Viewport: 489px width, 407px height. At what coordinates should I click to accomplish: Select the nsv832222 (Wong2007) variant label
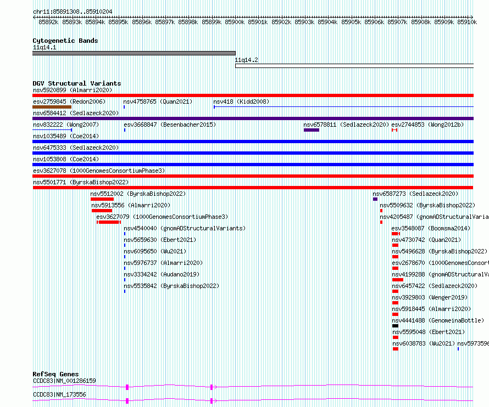pos(66,125)
